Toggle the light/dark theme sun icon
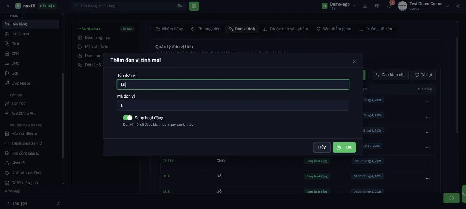 tap(458, 6)
